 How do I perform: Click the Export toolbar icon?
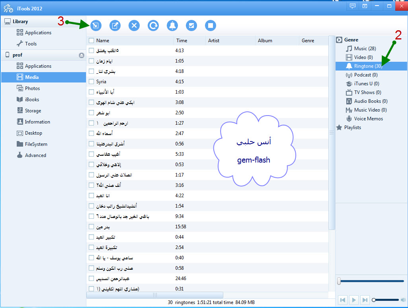tap(115, 26)
